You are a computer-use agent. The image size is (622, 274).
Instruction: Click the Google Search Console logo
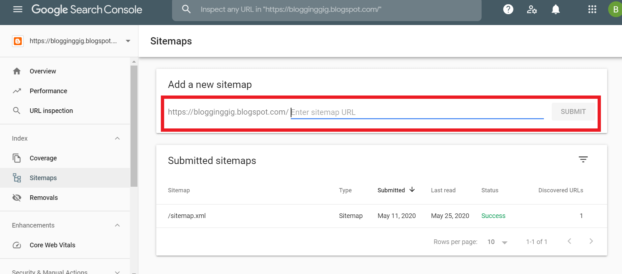tap(87, 10)
